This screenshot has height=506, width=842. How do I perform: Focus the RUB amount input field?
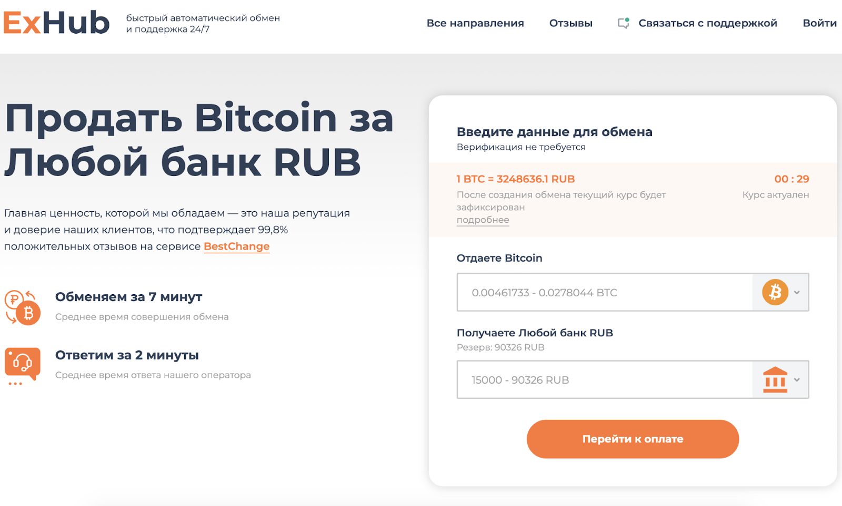605,379
